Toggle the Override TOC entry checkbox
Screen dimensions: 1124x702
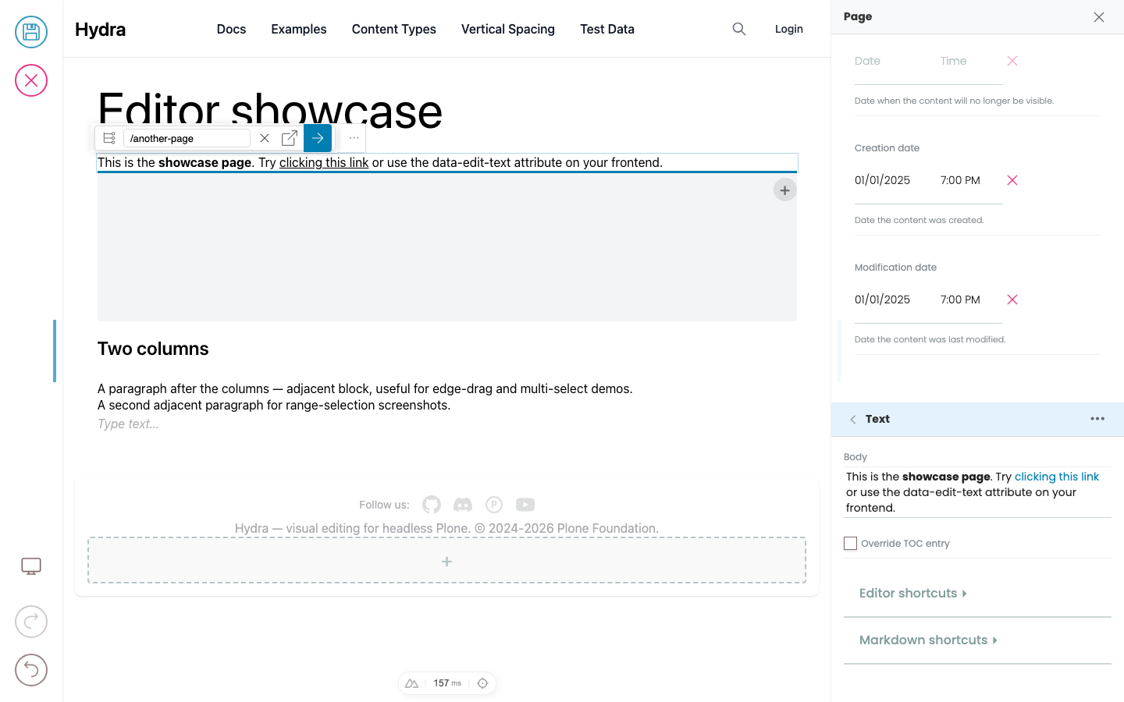pos(851,544)
